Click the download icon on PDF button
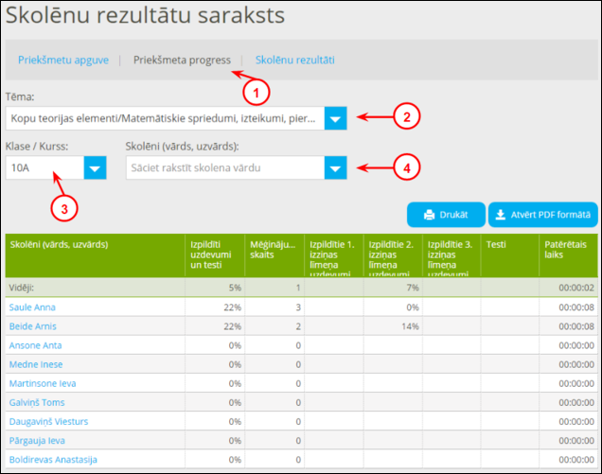The image size is (602, 474). point(501,215)
